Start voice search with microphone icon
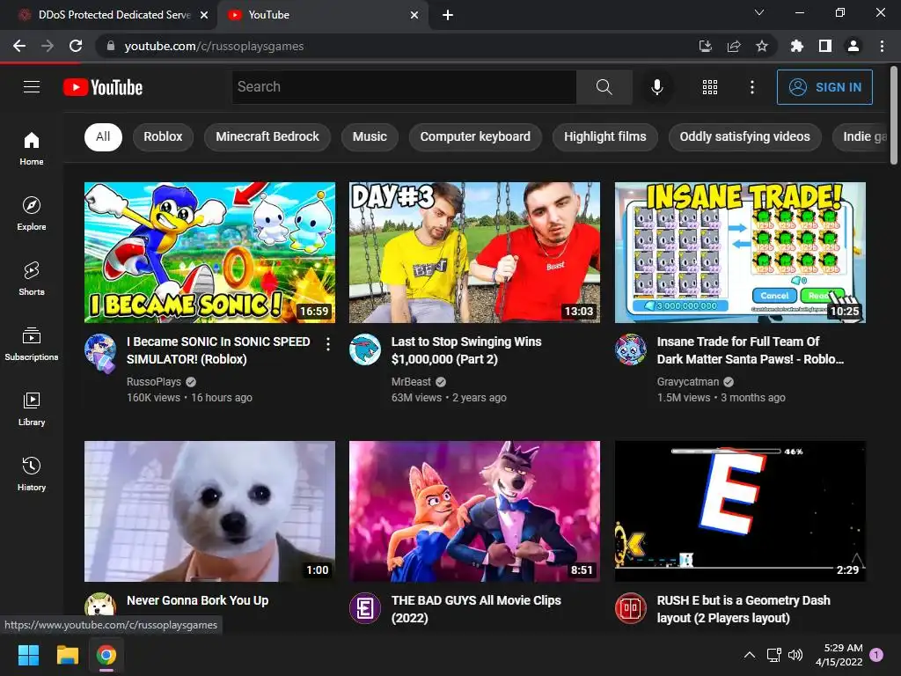The width and height of the screenshot is (901, 676). (656, 87)
